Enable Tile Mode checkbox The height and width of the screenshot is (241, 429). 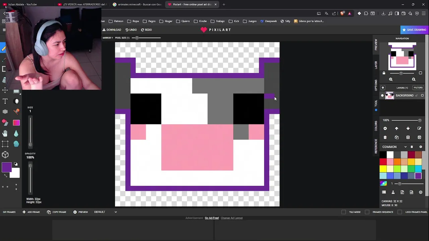344,212
